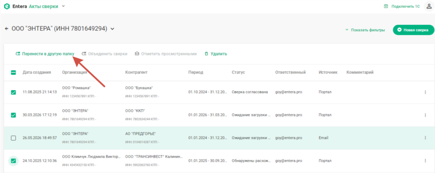
Task: Click counterparty ООО "Букашка"
Action: 139,88
